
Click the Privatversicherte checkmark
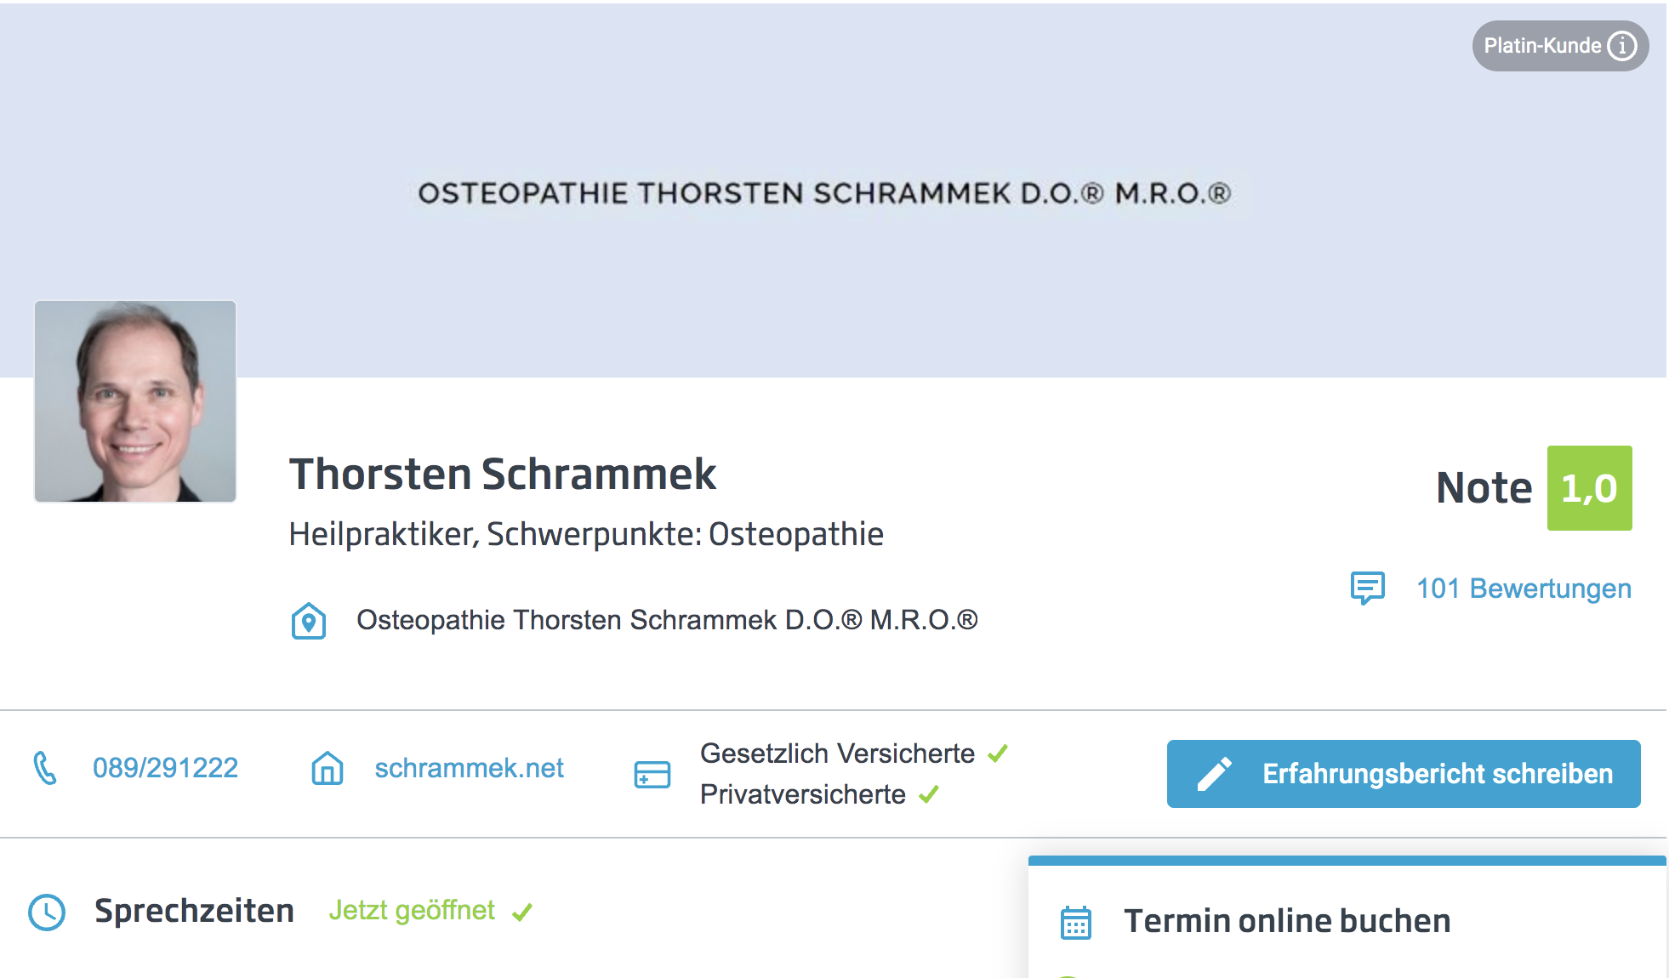[x=929, y=794]
